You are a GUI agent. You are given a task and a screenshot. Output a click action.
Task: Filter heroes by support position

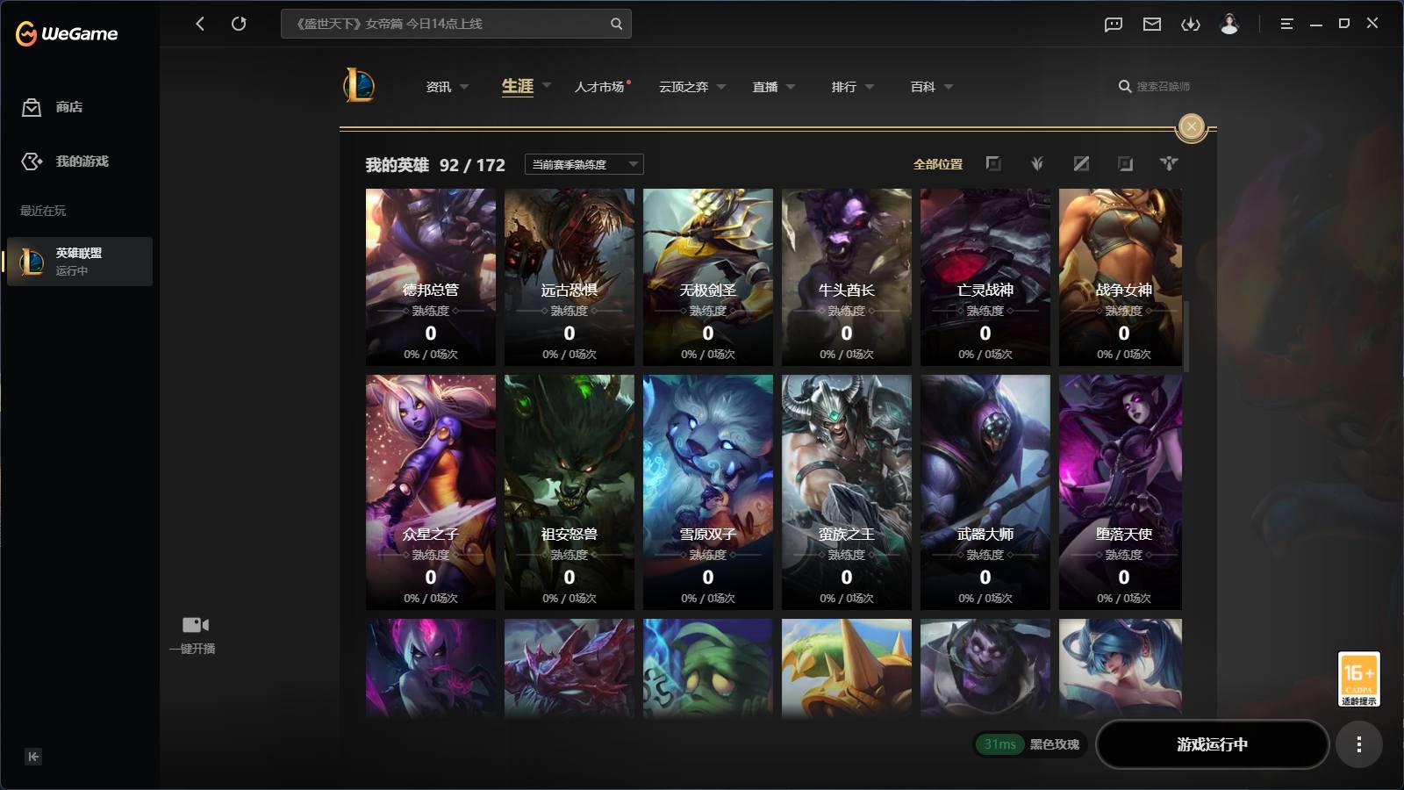point(1169,163)
